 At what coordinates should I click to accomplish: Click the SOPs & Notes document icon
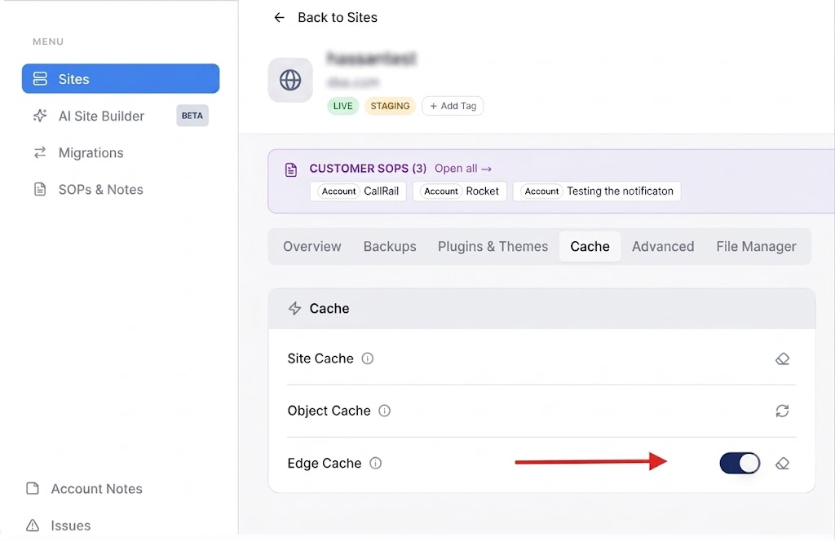[40, 189]
